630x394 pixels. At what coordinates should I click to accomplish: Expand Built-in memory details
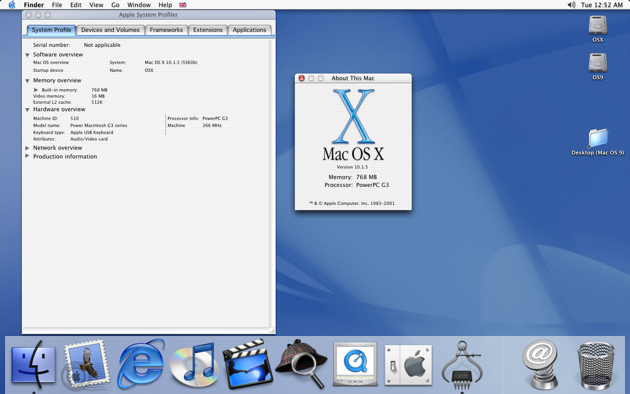[x=36, y=90]
